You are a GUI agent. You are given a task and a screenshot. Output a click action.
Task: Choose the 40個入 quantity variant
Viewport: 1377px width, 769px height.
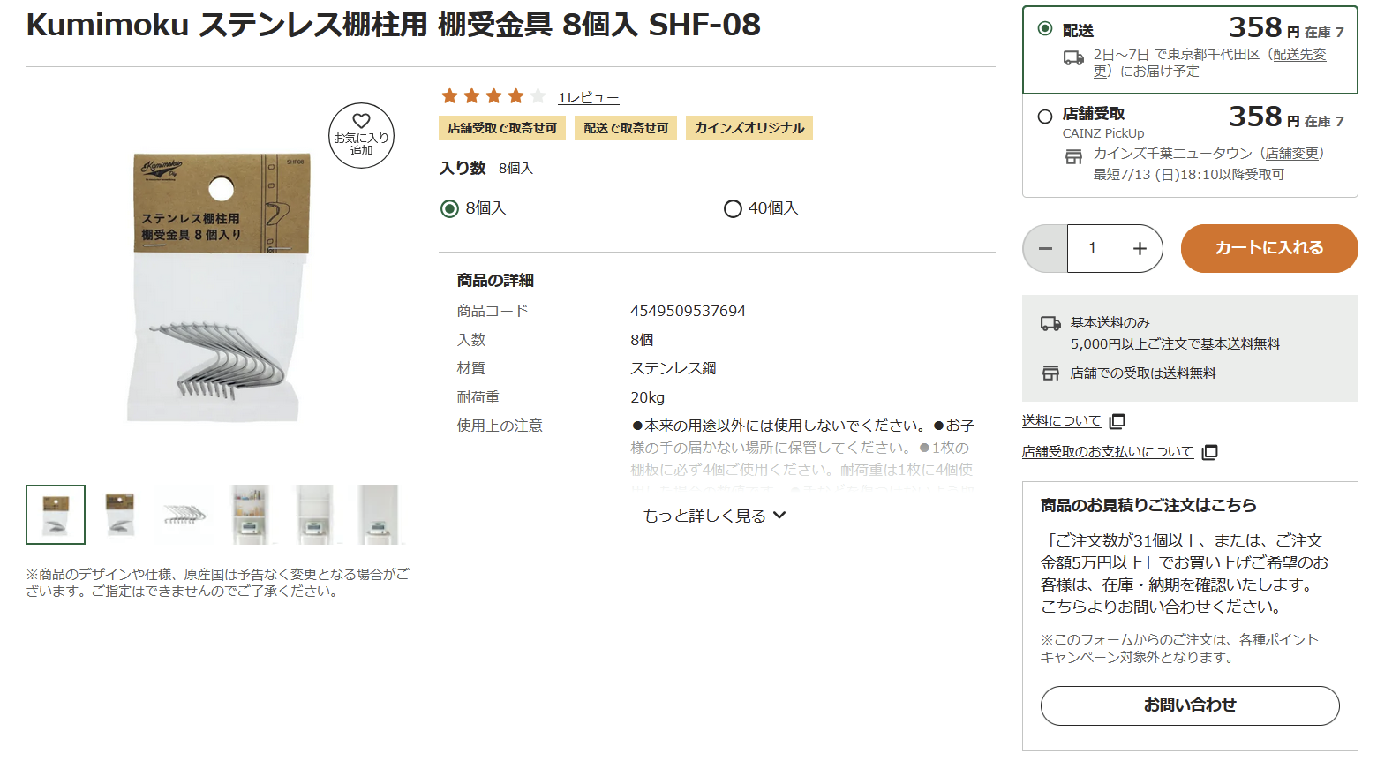pyautogui.click(x=733, y=208)
